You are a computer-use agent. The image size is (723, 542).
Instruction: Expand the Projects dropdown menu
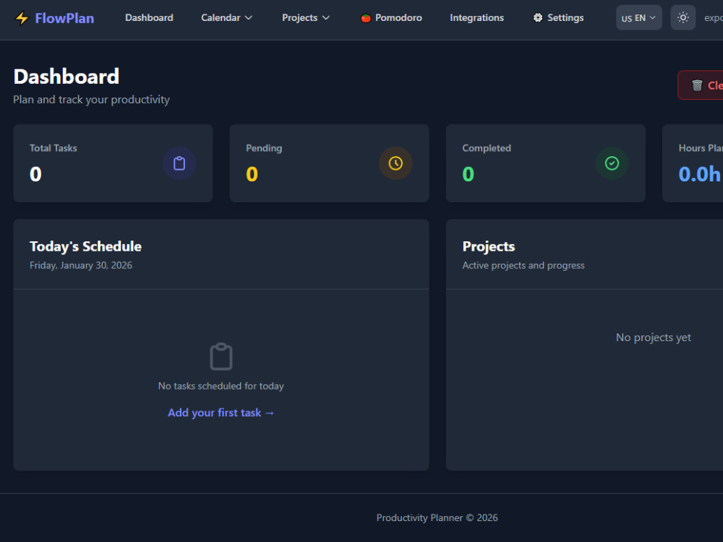coord(306,17)
